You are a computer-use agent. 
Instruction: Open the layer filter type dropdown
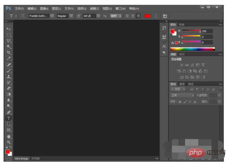pyautogui.click(x=178, y=89)
